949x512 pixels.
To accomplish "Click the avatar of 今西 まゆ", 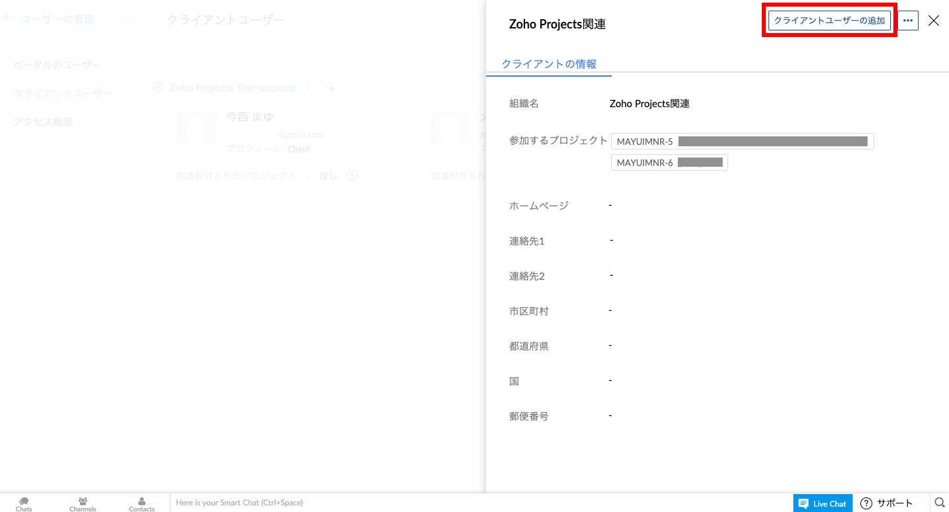I will [x=196, y=129].
